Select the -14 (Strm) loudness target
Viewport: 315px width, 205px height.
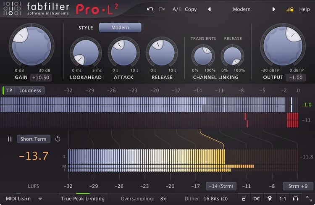click(x=221, y=186)
